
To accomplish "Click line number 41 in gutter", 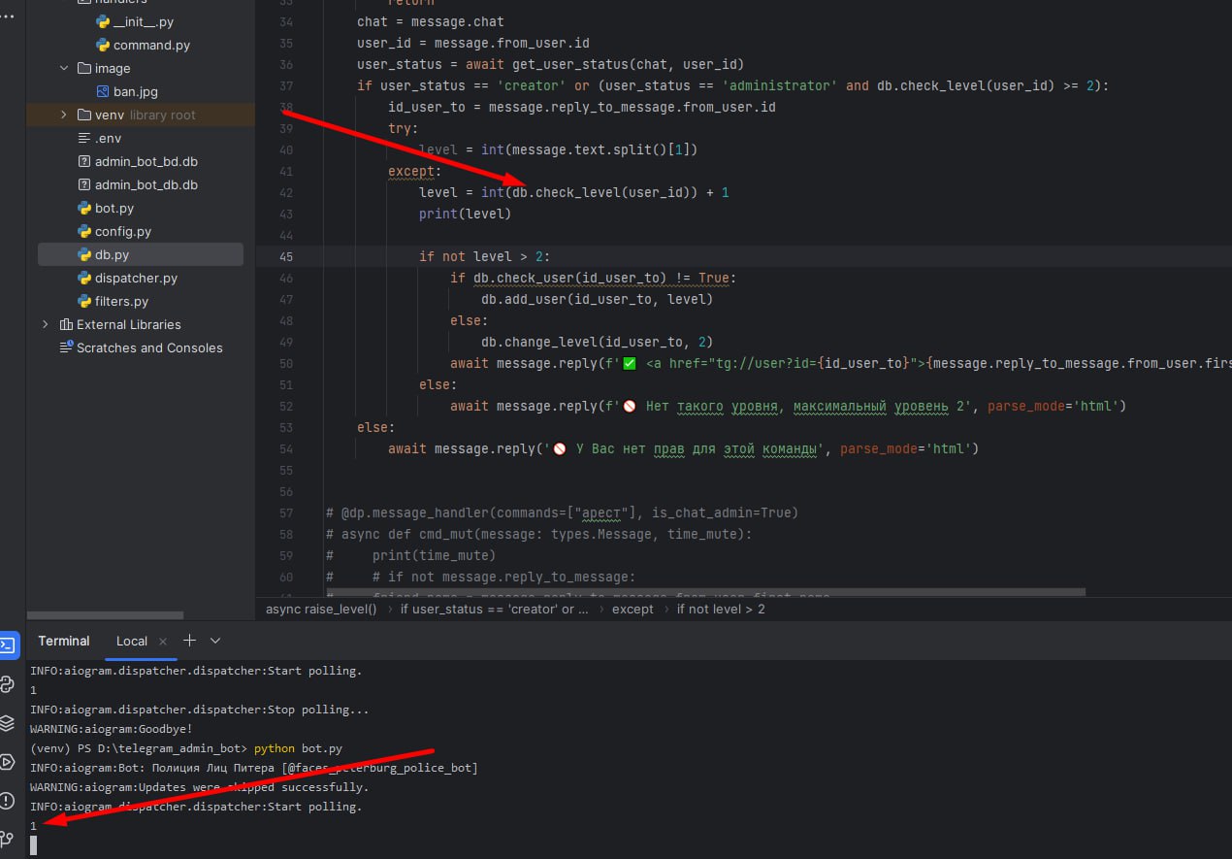I will (285, 171).
